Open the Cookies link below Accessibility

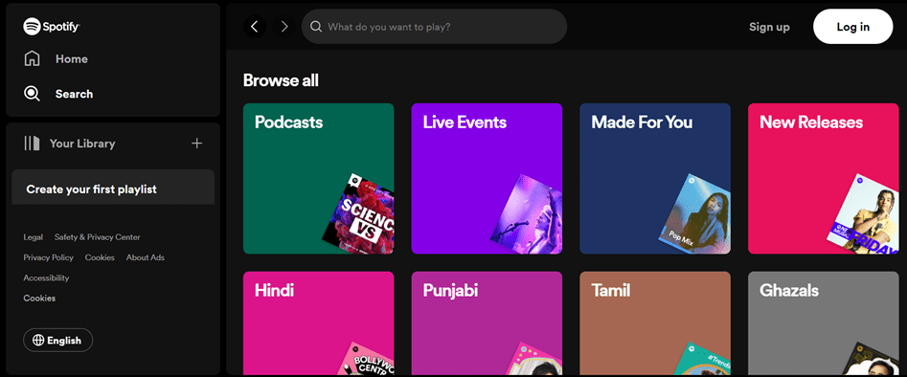tap(39, 299)
